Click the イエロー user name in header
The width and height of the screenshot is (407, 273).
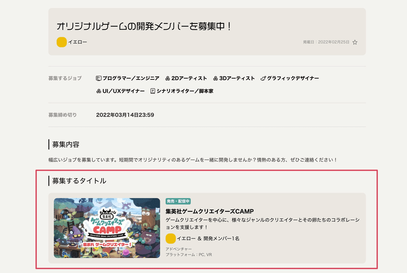pos(78,42)
